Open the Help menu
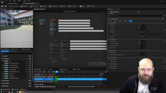Viewport: 166px width, 93px height. click(x=29, y=1)
